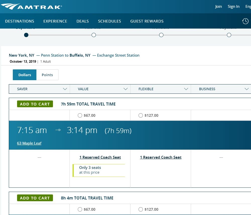The height and width of the screenshot is (215, 251).
Task: Click the Amtrak logo
Action: [31, 7]
